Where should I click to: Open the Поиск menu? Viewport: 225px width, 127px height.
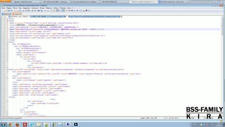pos(15,8)
